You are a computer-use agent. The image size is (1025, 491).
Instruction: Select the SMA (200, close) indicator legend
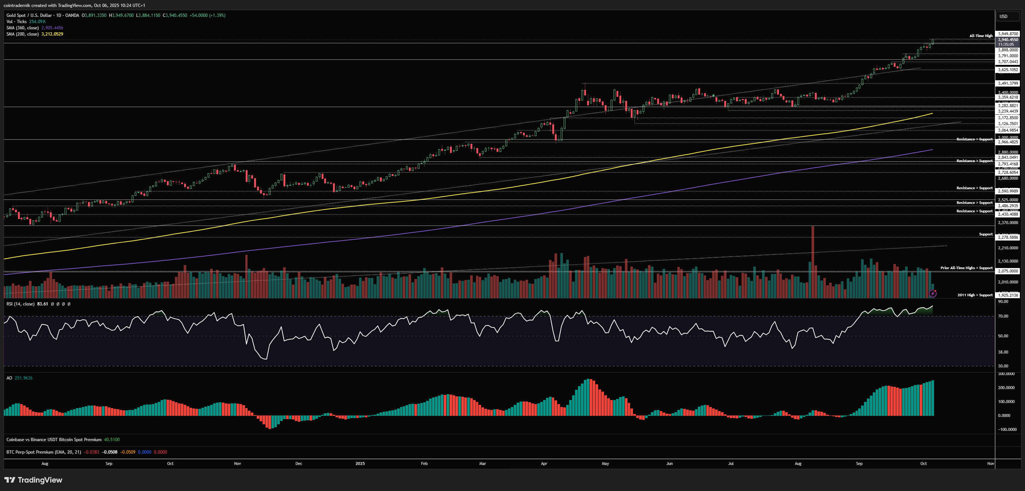(x=22, y=34)
